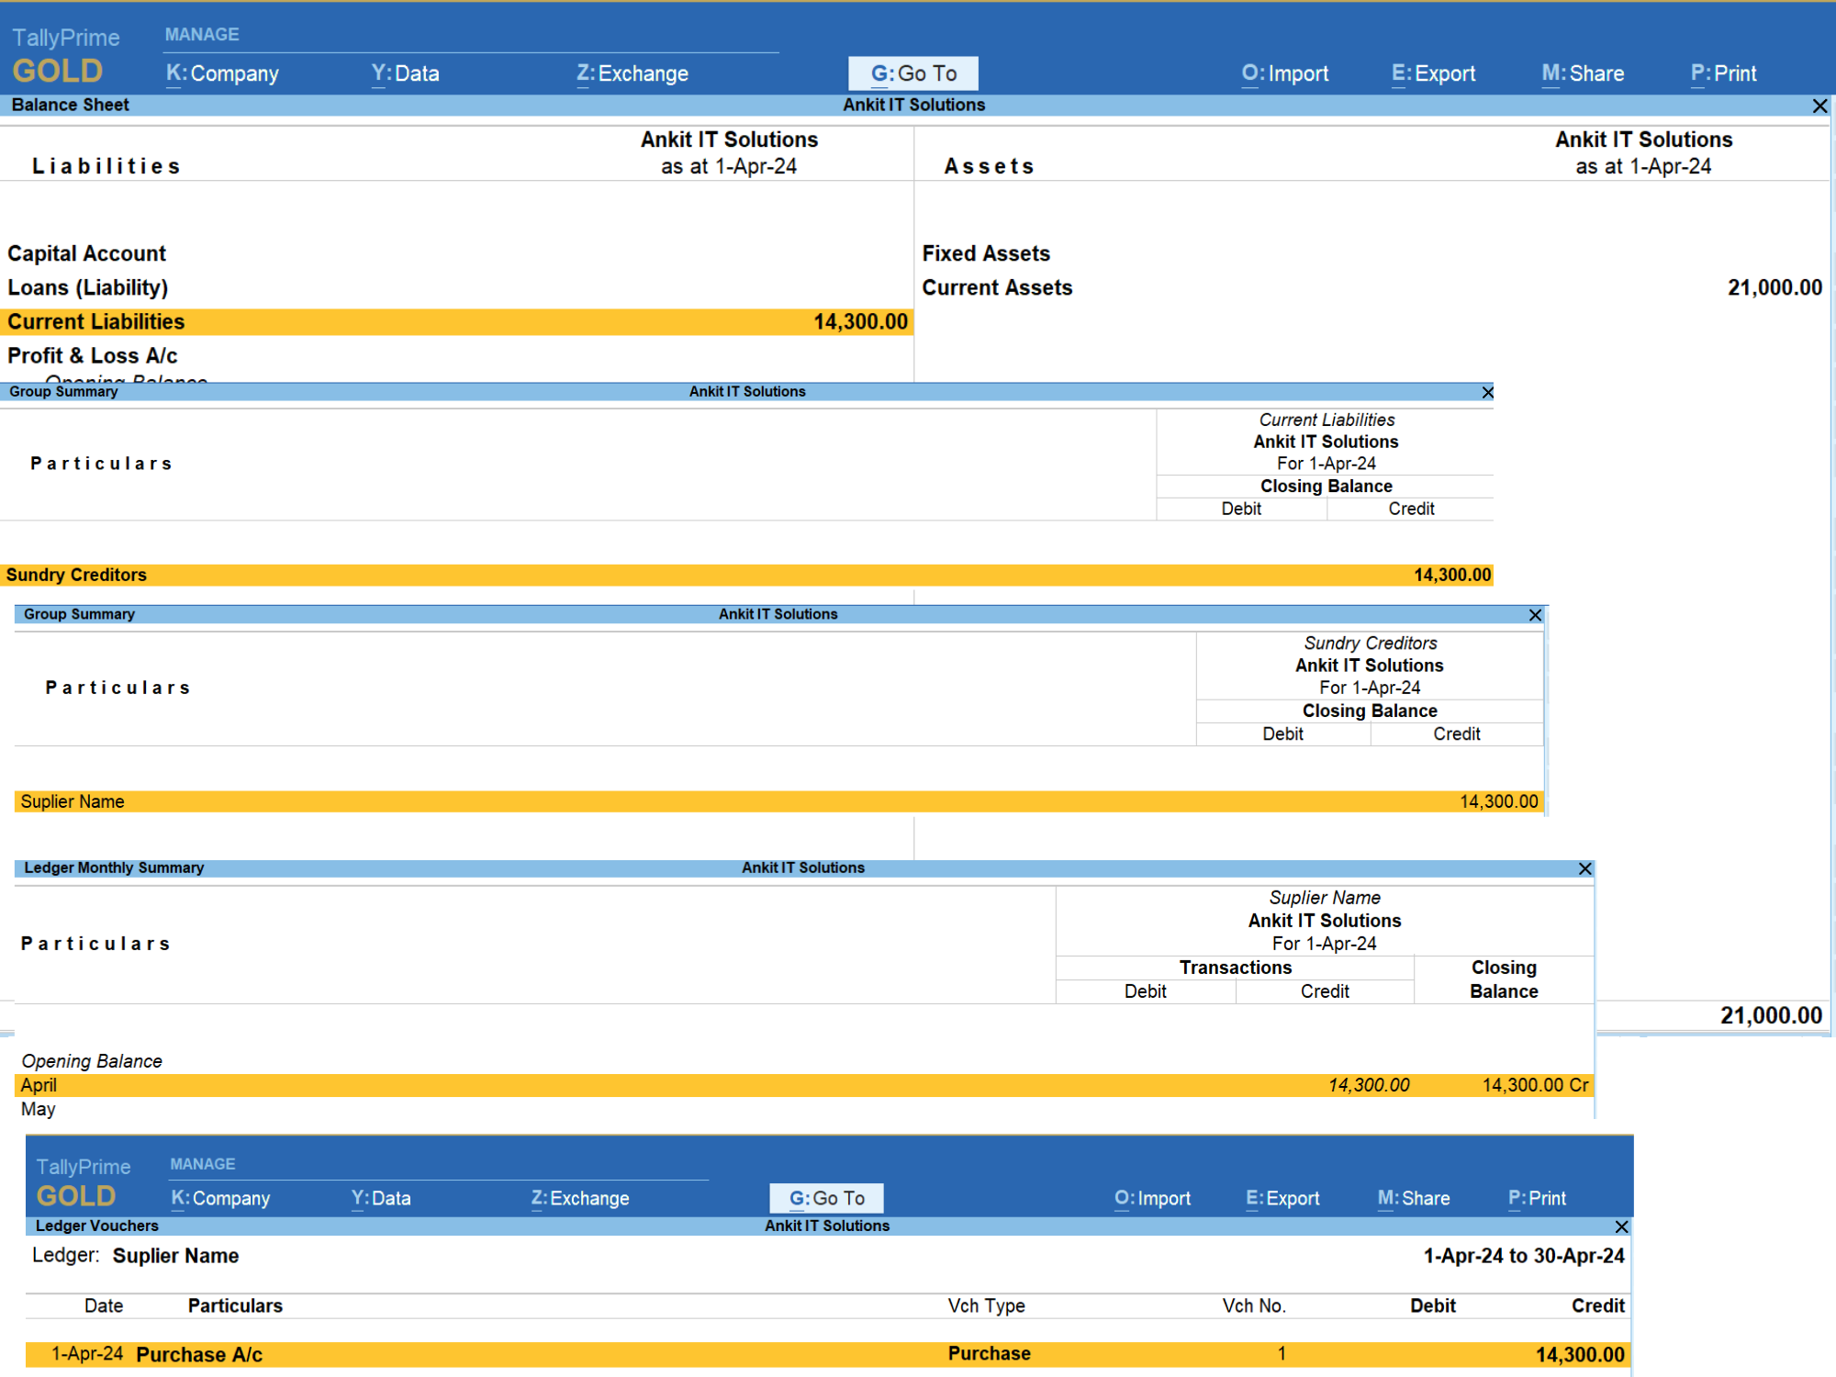Click O:Import in Ledger Vouchers window

pos(1152,1198)
